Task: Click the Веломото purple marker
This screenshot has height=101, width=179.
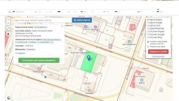Action: coord(95,27)
